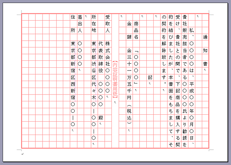Click the paragraph mark below the grid
The height and width of the screenshot is (165, 231).
23,154
